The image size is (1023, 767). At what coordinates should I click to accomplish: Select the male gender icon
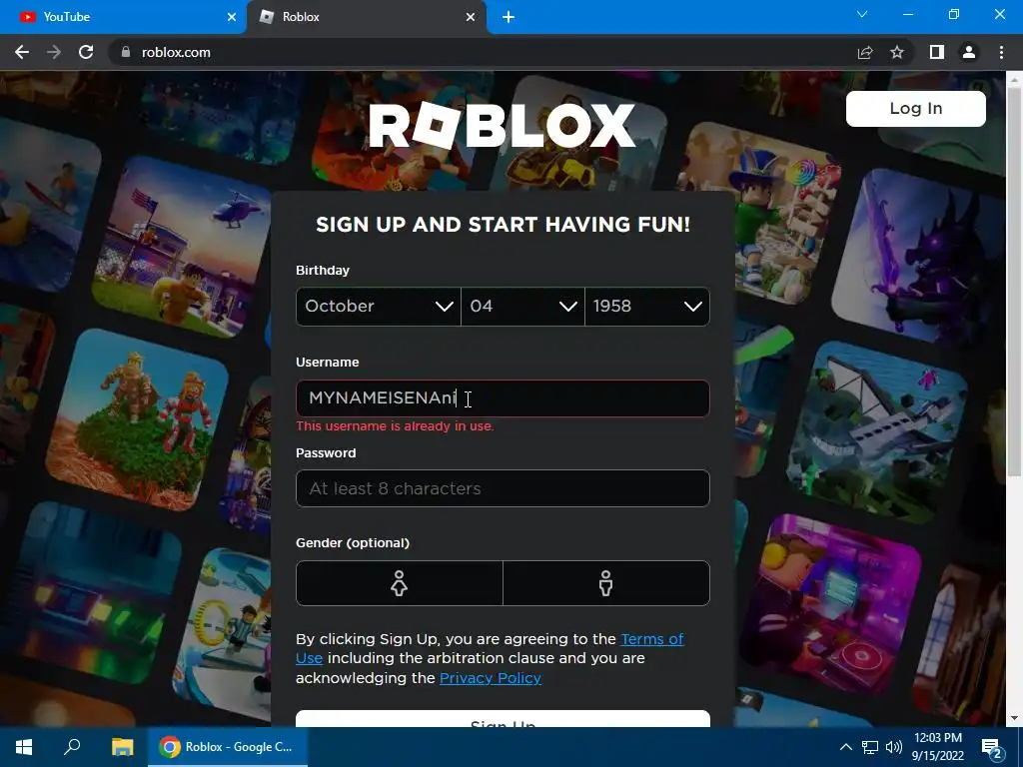pyautogui.click(x=606, y=583)
